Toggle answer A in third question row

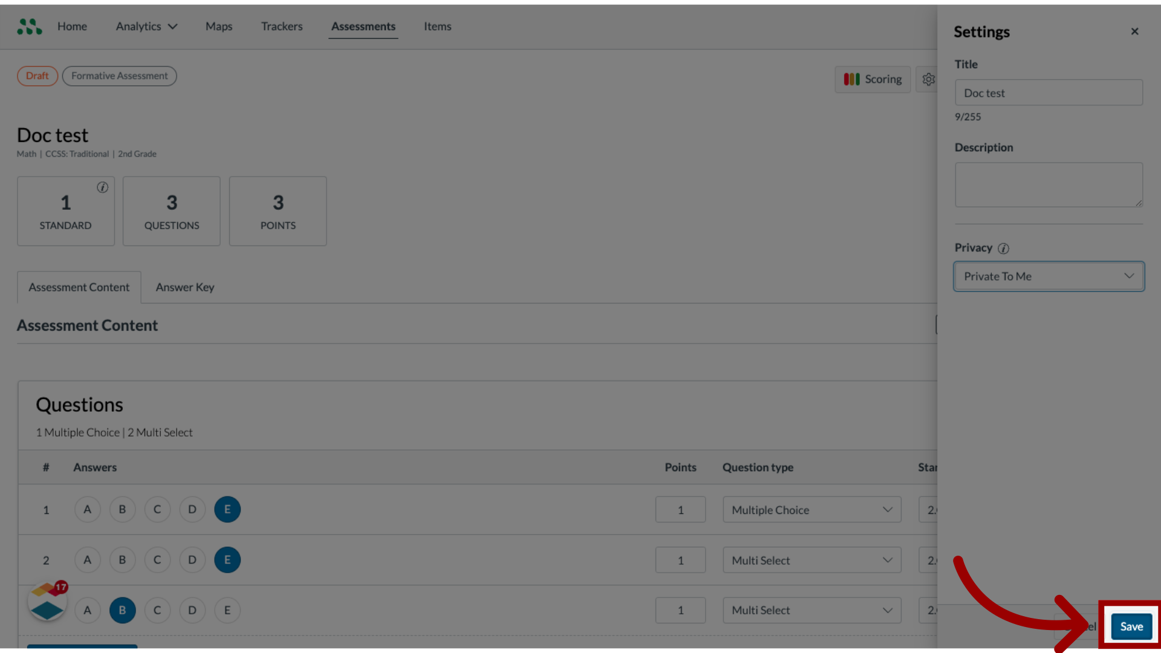tap(87, 610)
